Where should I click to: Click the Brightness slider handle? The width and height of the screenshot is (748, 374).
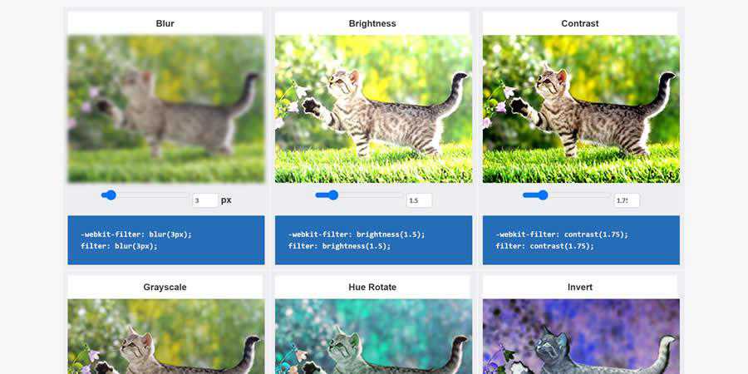pyautogui.click(x=333, y=195)
